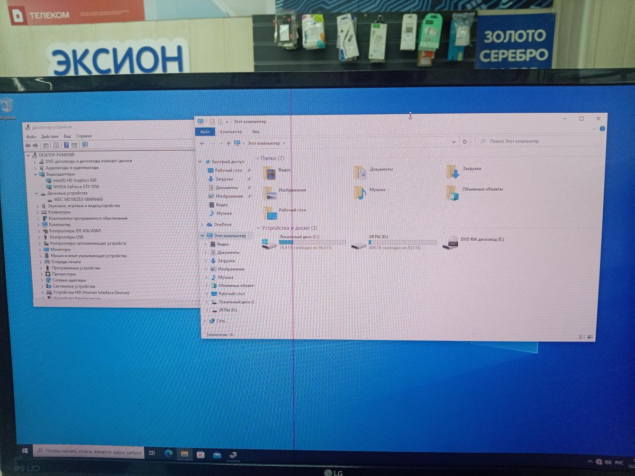The height and width of the screenshot is (476, 635).
Task: Click the refresh button next to address bar
Action: 465,142
